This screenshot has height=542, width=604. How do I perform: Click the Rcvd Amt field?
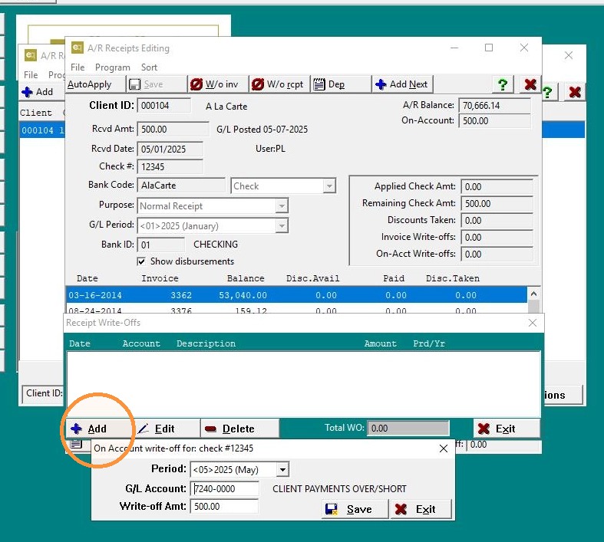coord(173,130)
